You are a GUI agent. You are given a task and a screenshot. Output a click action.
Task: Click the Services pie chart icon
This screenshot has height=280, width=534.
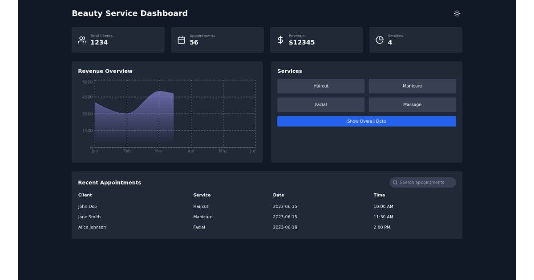pos(379,40)
